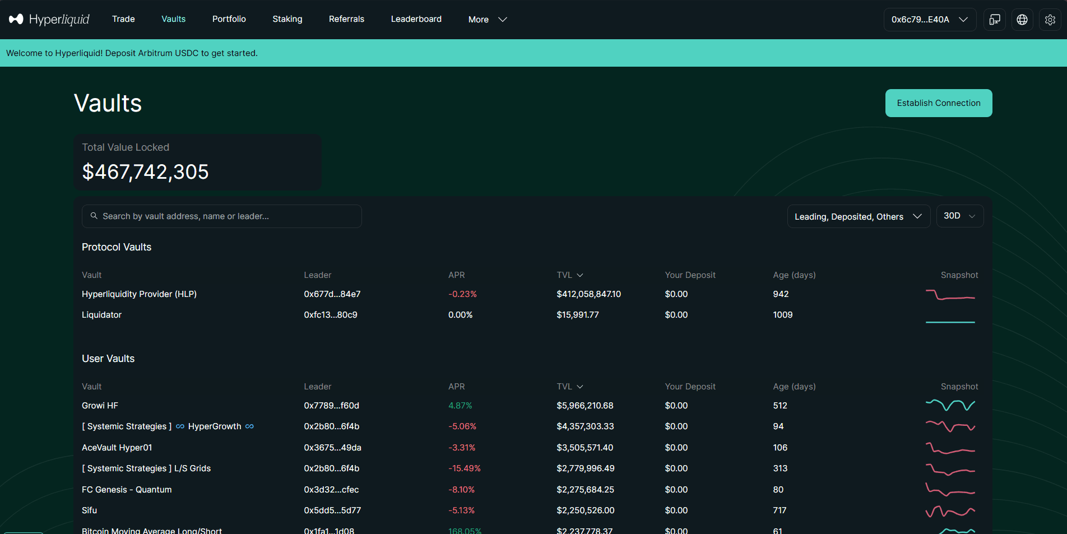Open the settings gear icon
This screenshot has height=534, width=1067.
coord(1050,20)
